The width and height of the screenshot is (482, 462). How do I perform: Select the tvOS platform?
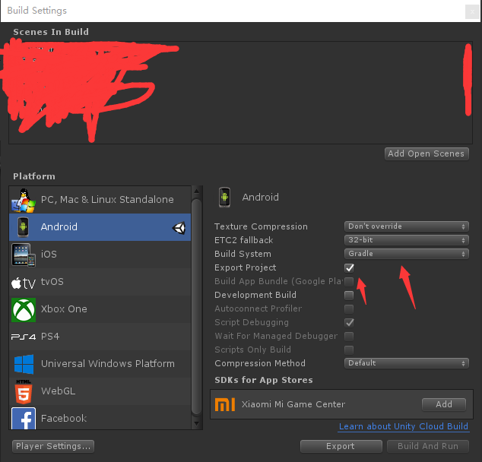[100, 282]
